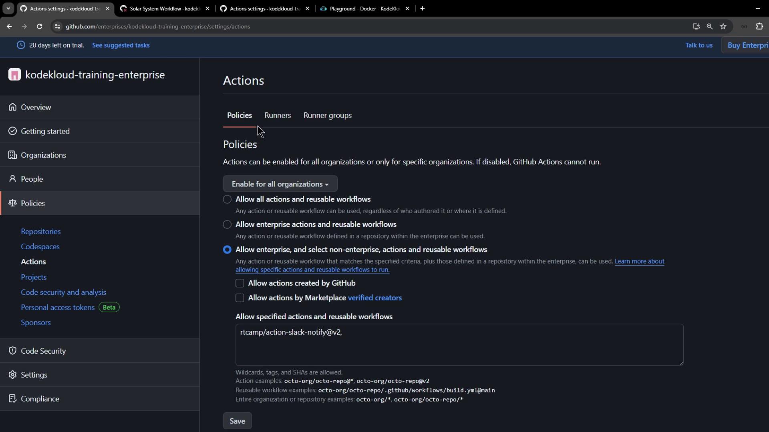
Task: Open the Runner groups tab
Action: [x=327, y=116]
